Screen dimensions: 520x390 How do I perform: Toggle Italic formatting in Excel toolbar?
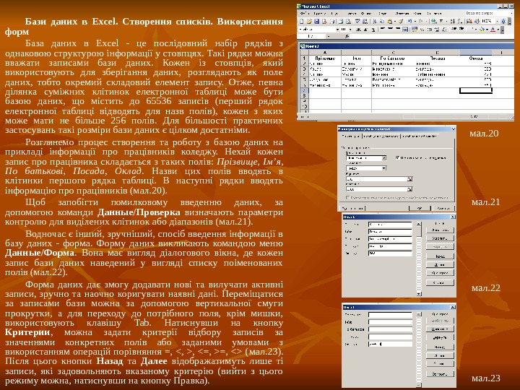click(365, 29)
